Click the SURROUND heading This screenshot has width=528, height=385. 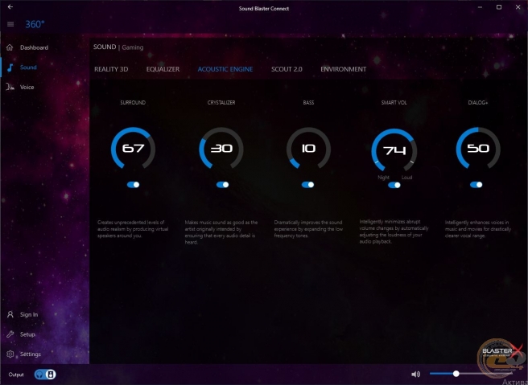(133, 103)
